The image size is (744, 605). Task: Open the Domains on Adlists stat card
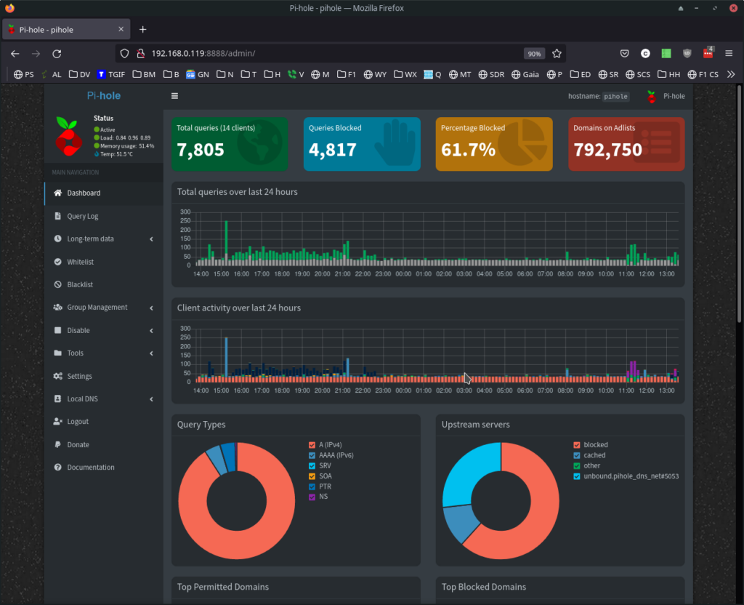[x=626, y=144]
